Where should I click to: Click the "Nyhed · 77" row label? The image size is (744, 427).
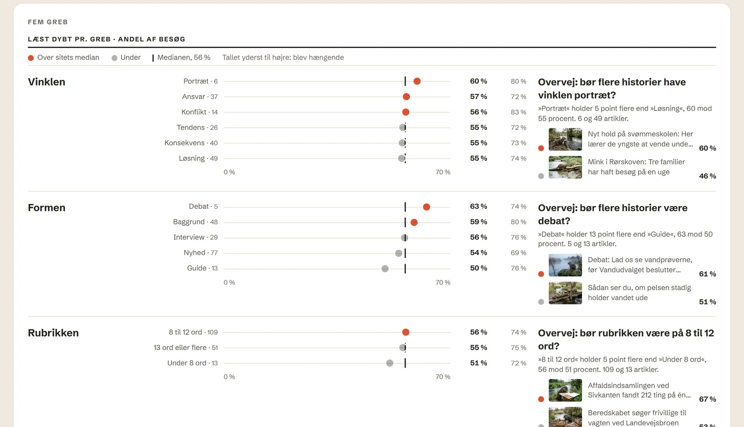(x=200, y=253)
